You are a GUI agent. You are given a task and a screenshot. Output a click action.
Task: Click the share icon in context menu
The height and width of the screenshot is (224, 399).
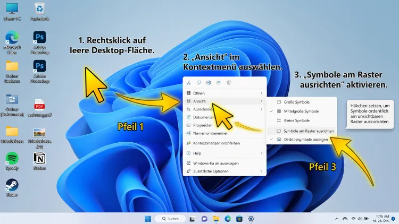219,82
